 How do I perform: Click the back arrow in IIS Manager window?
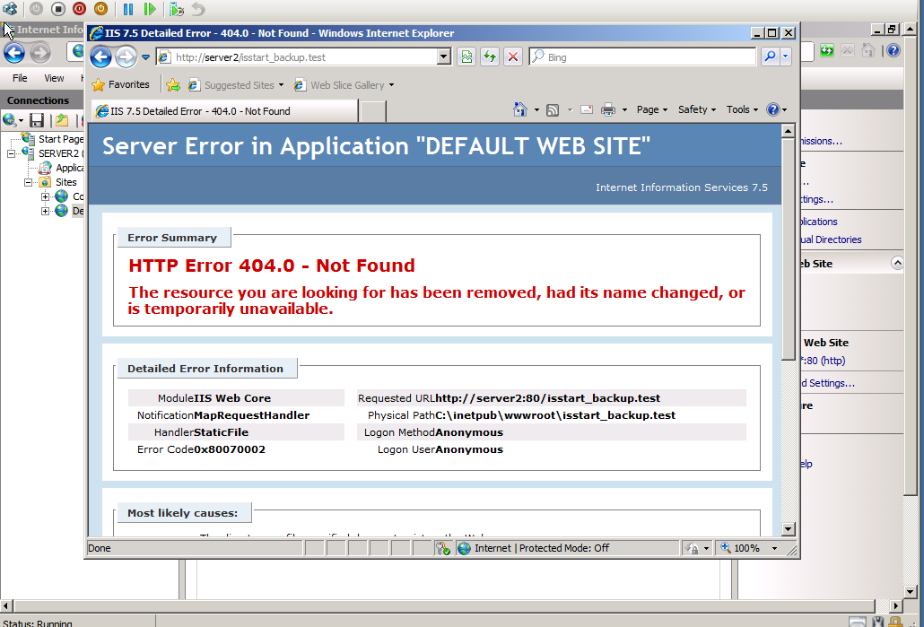tap(14, 52)
